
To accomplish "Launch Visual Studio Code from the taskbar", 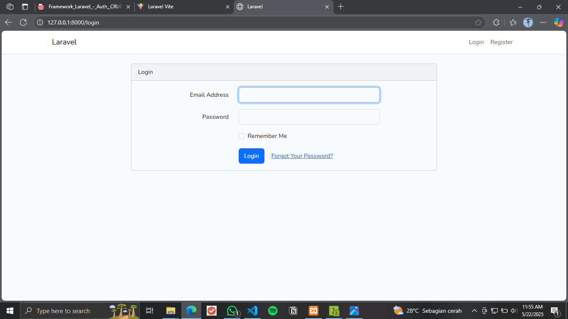I will [x=252, y=310].
